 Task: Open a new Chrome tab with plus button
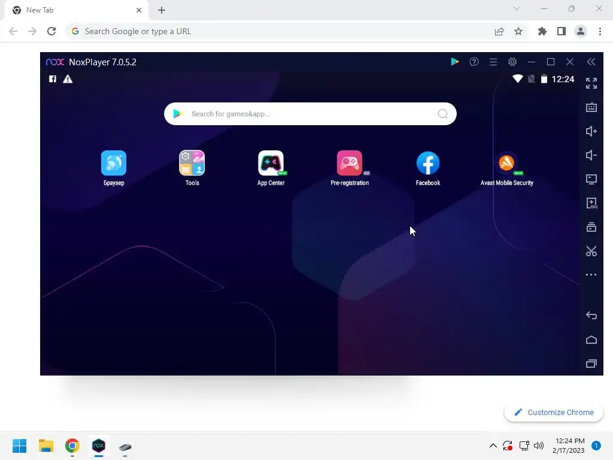coord(162,11)
